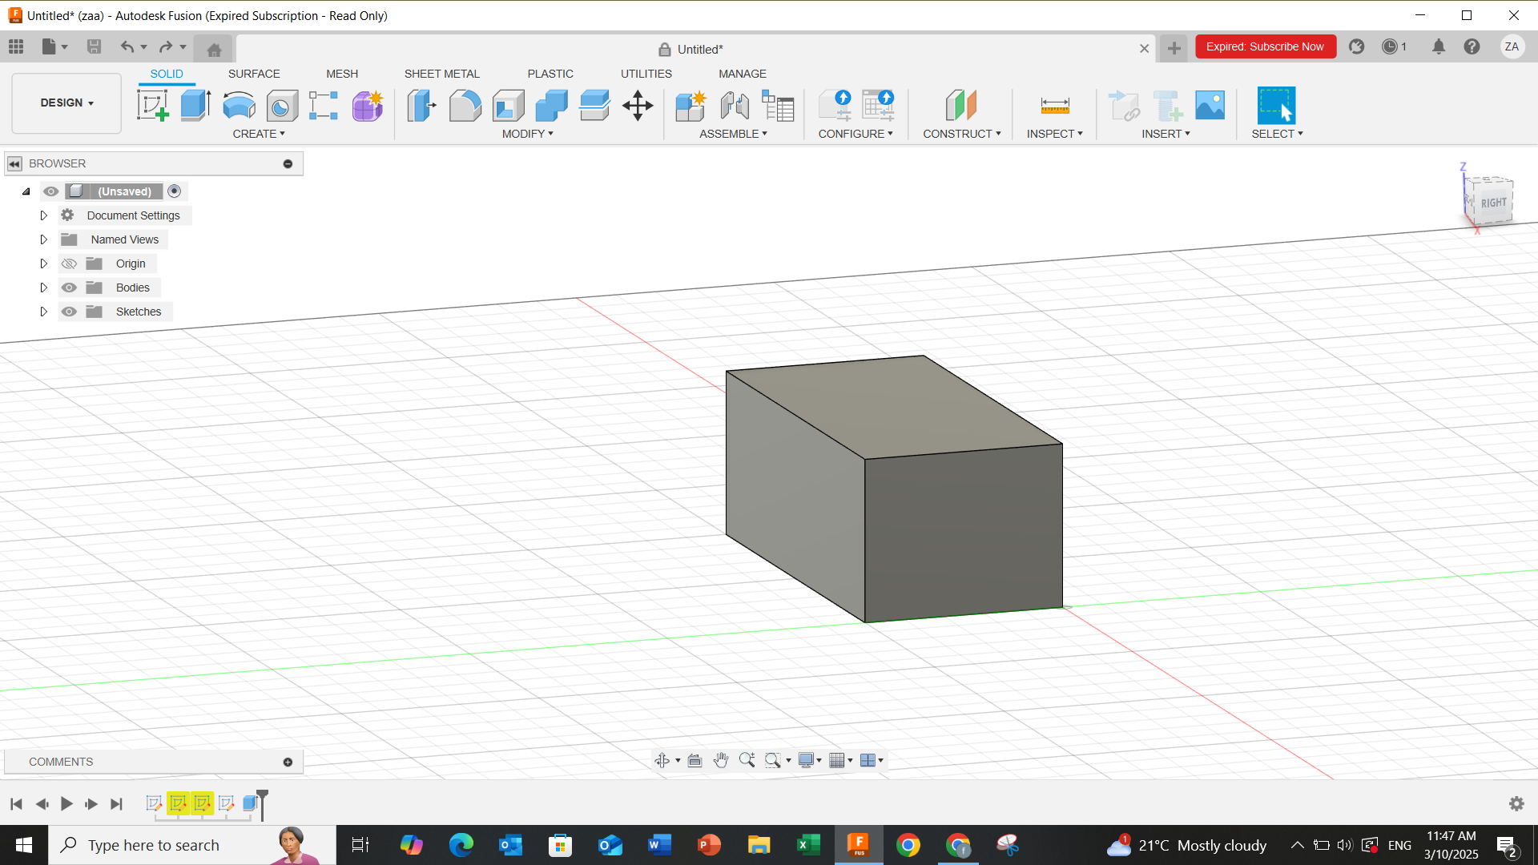Collapse the Unsaved root node
1538x865 pixels.
click(26, 191)
